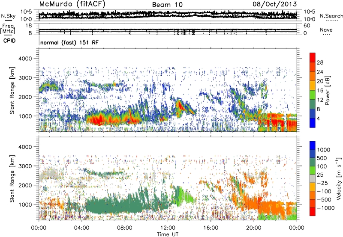The image size is (343, 237).
Task: Click the 04:00 time axis tick label
Action: (x=82, y=228)
